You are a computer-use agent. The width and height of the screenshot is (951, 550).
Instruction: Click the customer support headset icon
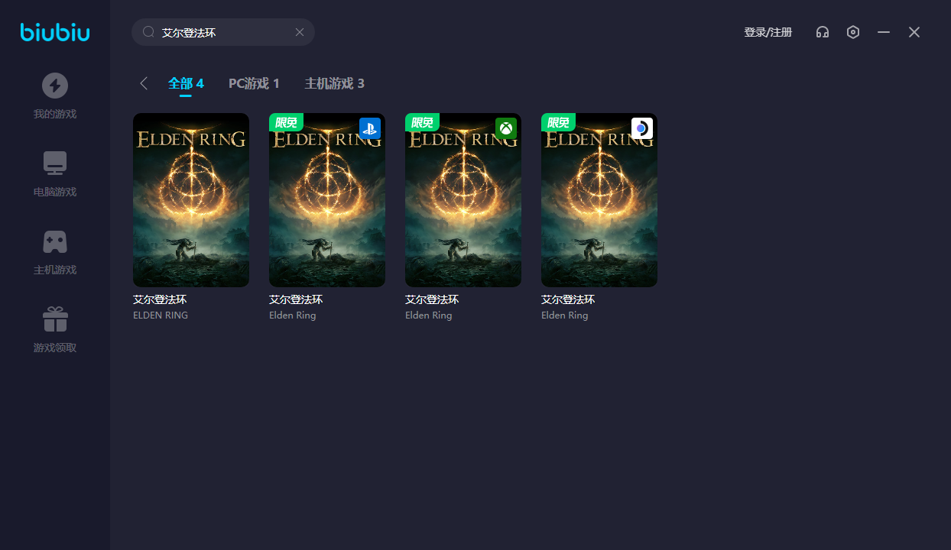[823, 32]
